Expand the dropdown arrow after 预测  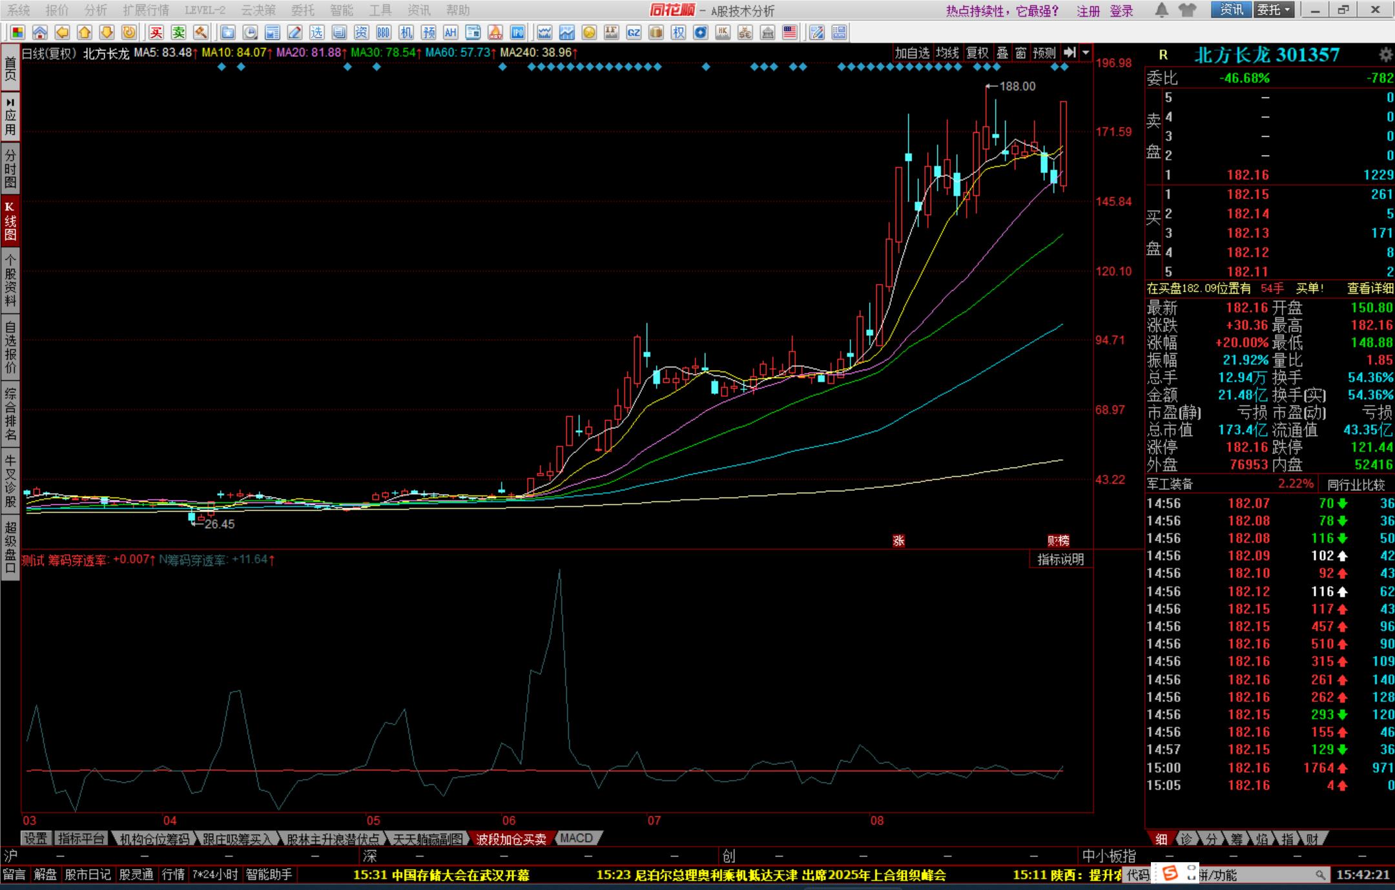click(1086, 53)
